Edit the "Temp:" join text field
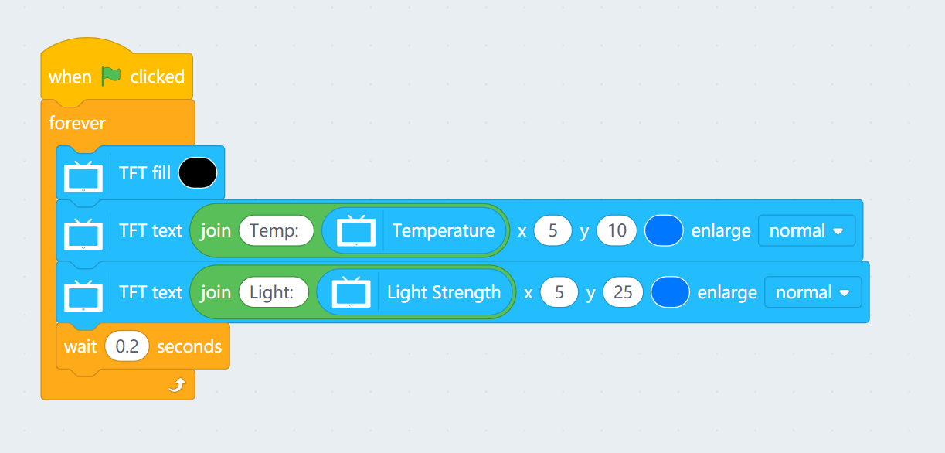This screenshot has width=945, height=453. click(276, 230)
